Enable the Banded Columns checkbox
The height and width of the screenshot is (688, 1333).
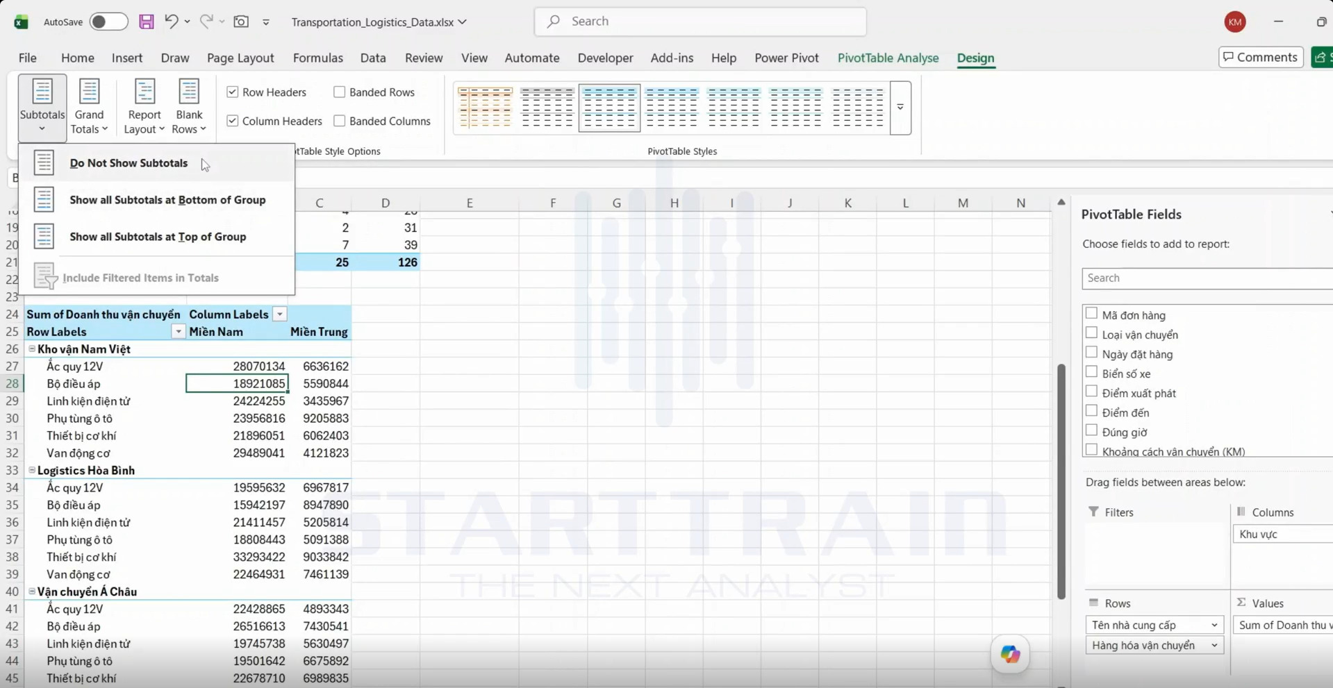click(x=339, y=121)
